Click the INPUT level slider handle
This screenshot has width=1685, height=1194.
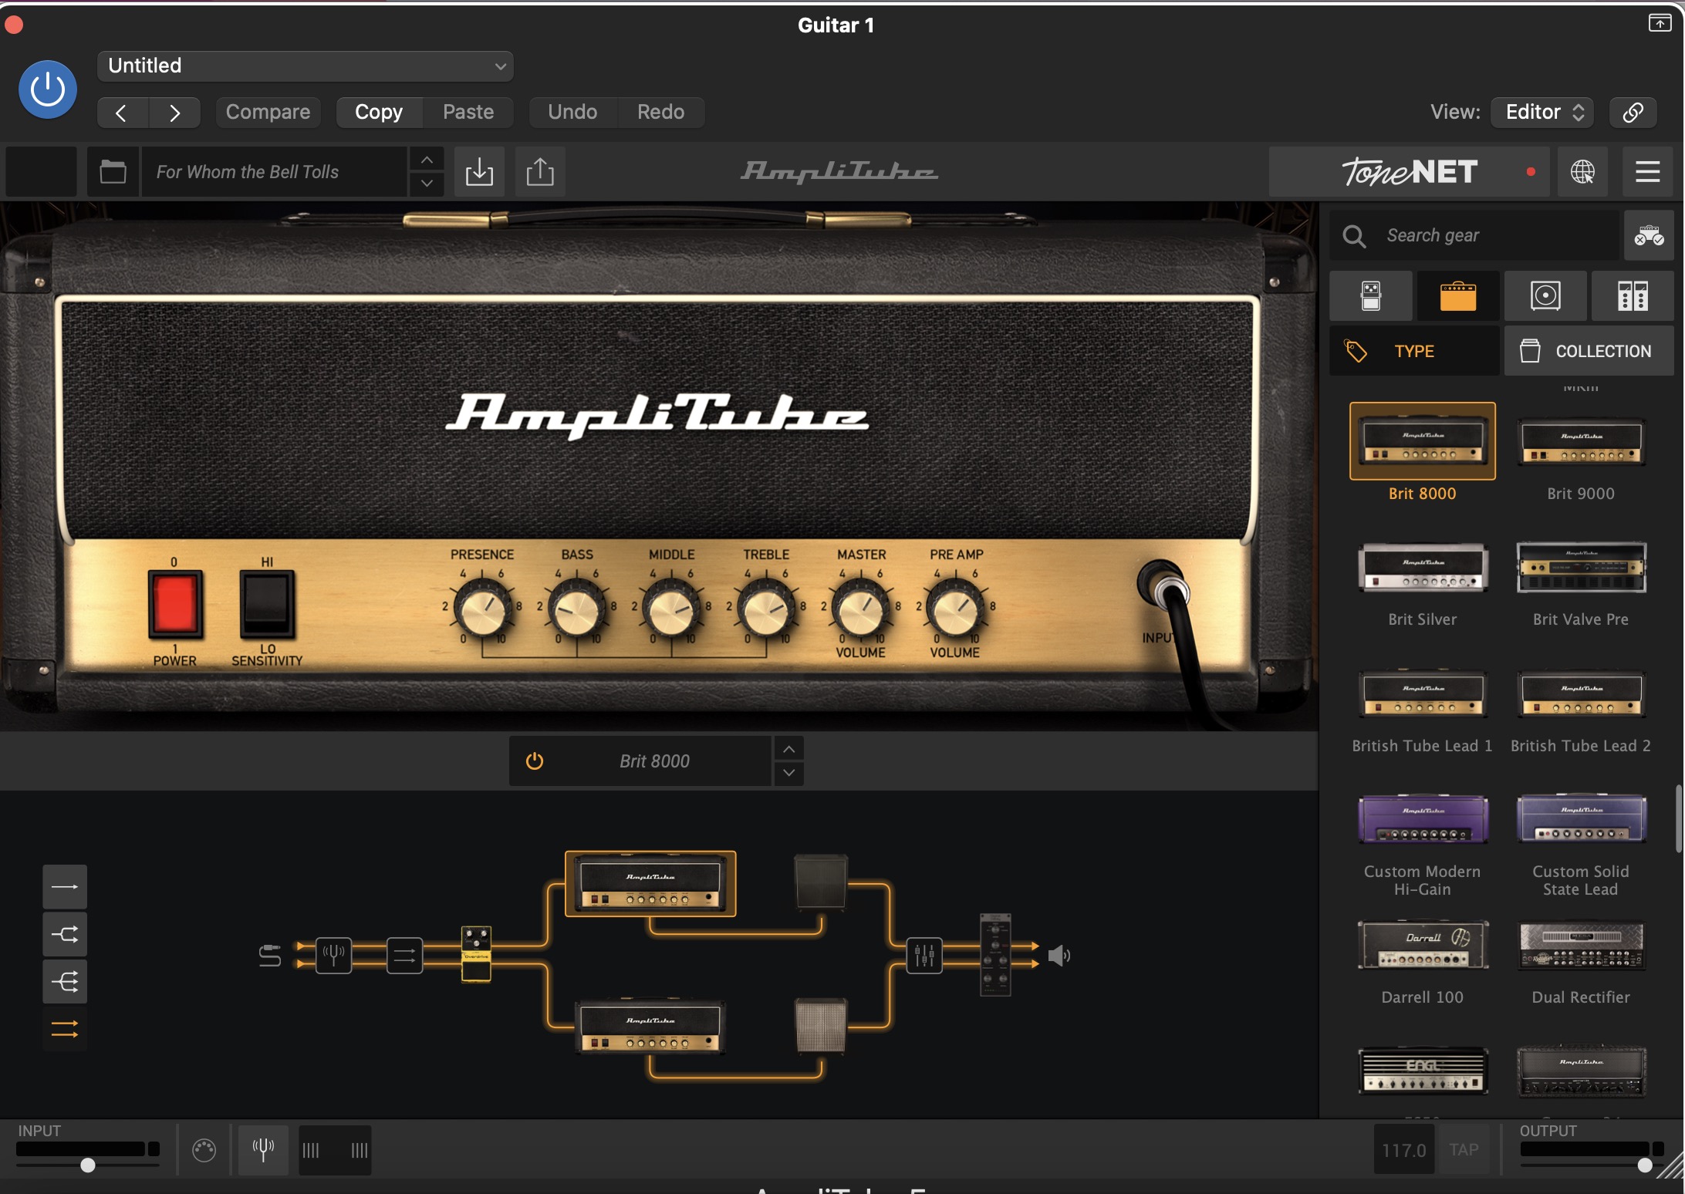(x=88, y=1165)
